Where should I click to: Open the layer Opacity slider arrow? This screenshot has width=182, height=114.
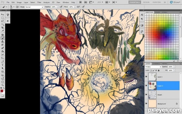(x=174, y=67)
